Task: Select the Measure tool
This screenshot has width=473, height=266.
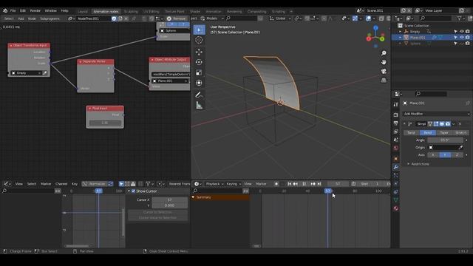Action: (199, 105)
